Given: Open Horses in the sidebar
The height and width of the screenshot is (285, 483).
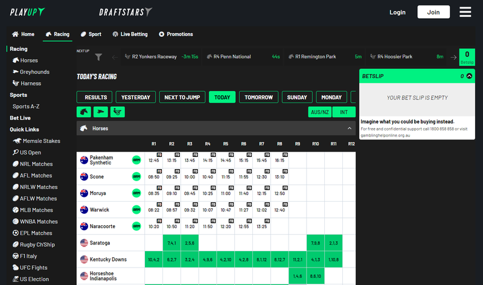Looking at the screenshot, I should pos(25,60).
